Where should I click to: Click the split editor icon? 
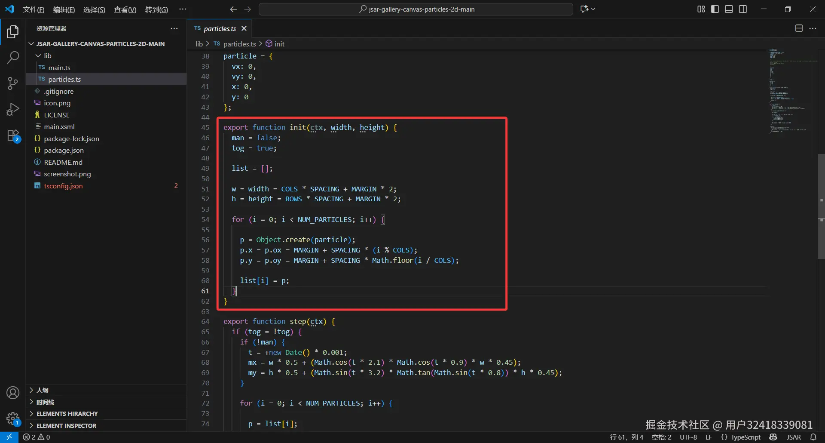point(799,28)
